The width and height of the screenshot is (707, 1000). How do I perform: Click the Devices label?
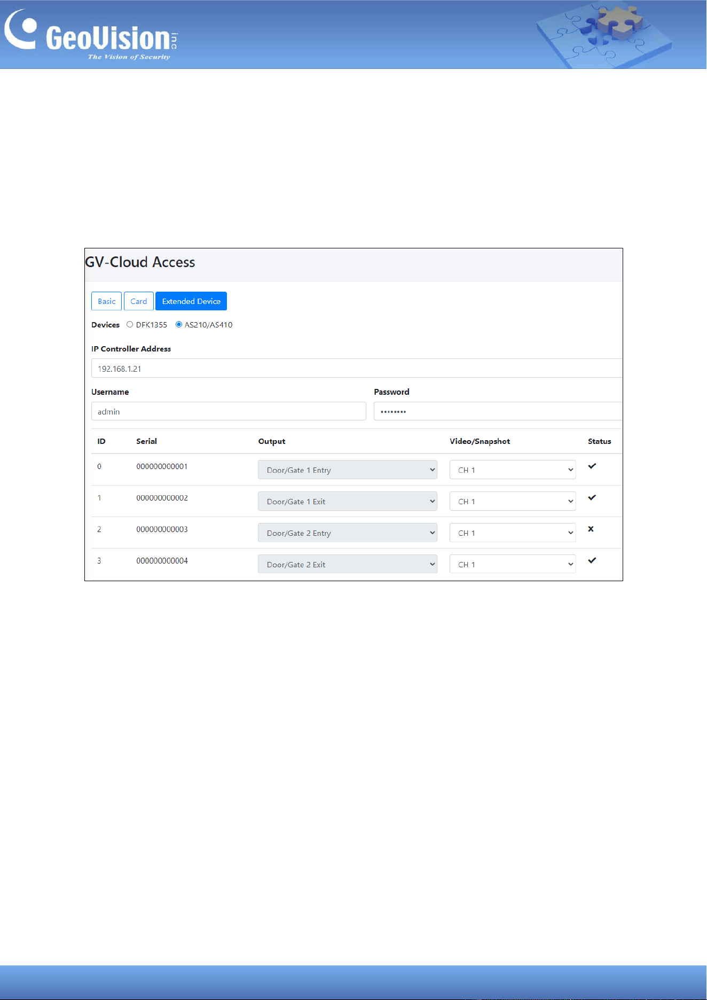105,325
